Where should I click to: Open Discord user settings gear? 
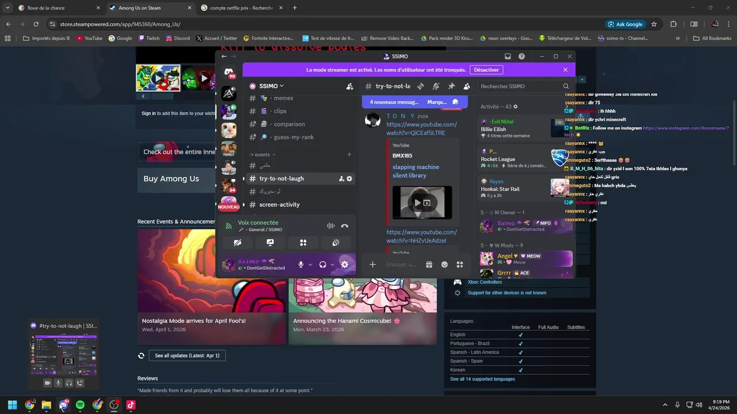coord(344,264)
